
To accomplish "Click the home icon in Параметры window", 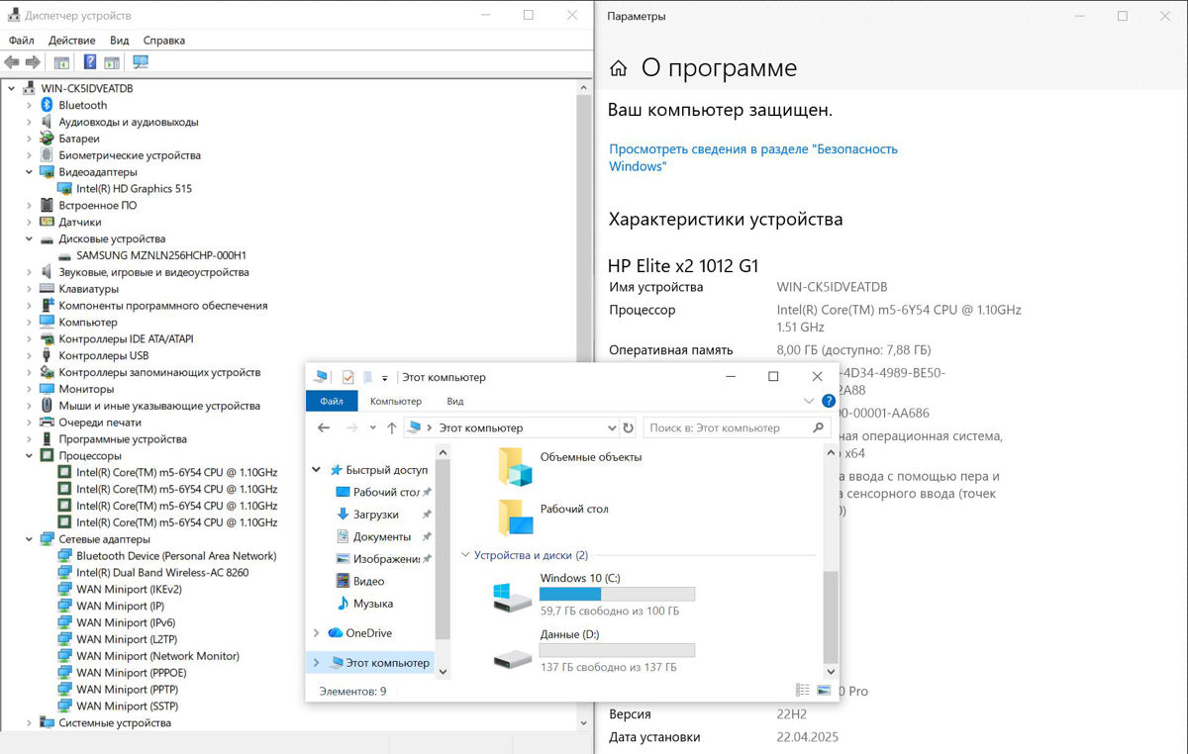I will (x=619, y=68).
